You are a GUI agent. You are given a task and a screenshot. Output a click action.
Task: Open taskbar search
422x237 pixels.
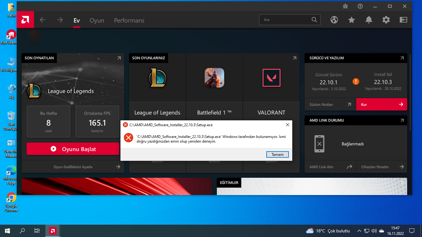(22, 231)
